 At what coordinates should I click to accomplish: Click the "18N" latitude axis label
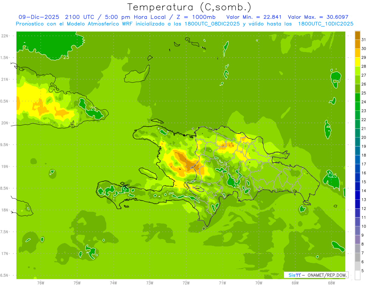5,210
